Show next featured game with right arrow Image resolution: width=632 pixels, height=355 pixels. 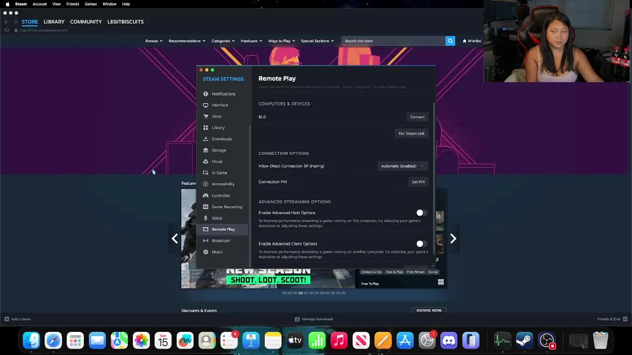pyautogui.click(x=453, y=239)
